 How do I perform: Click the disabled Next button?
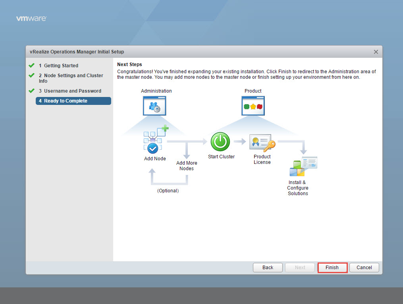300,267
